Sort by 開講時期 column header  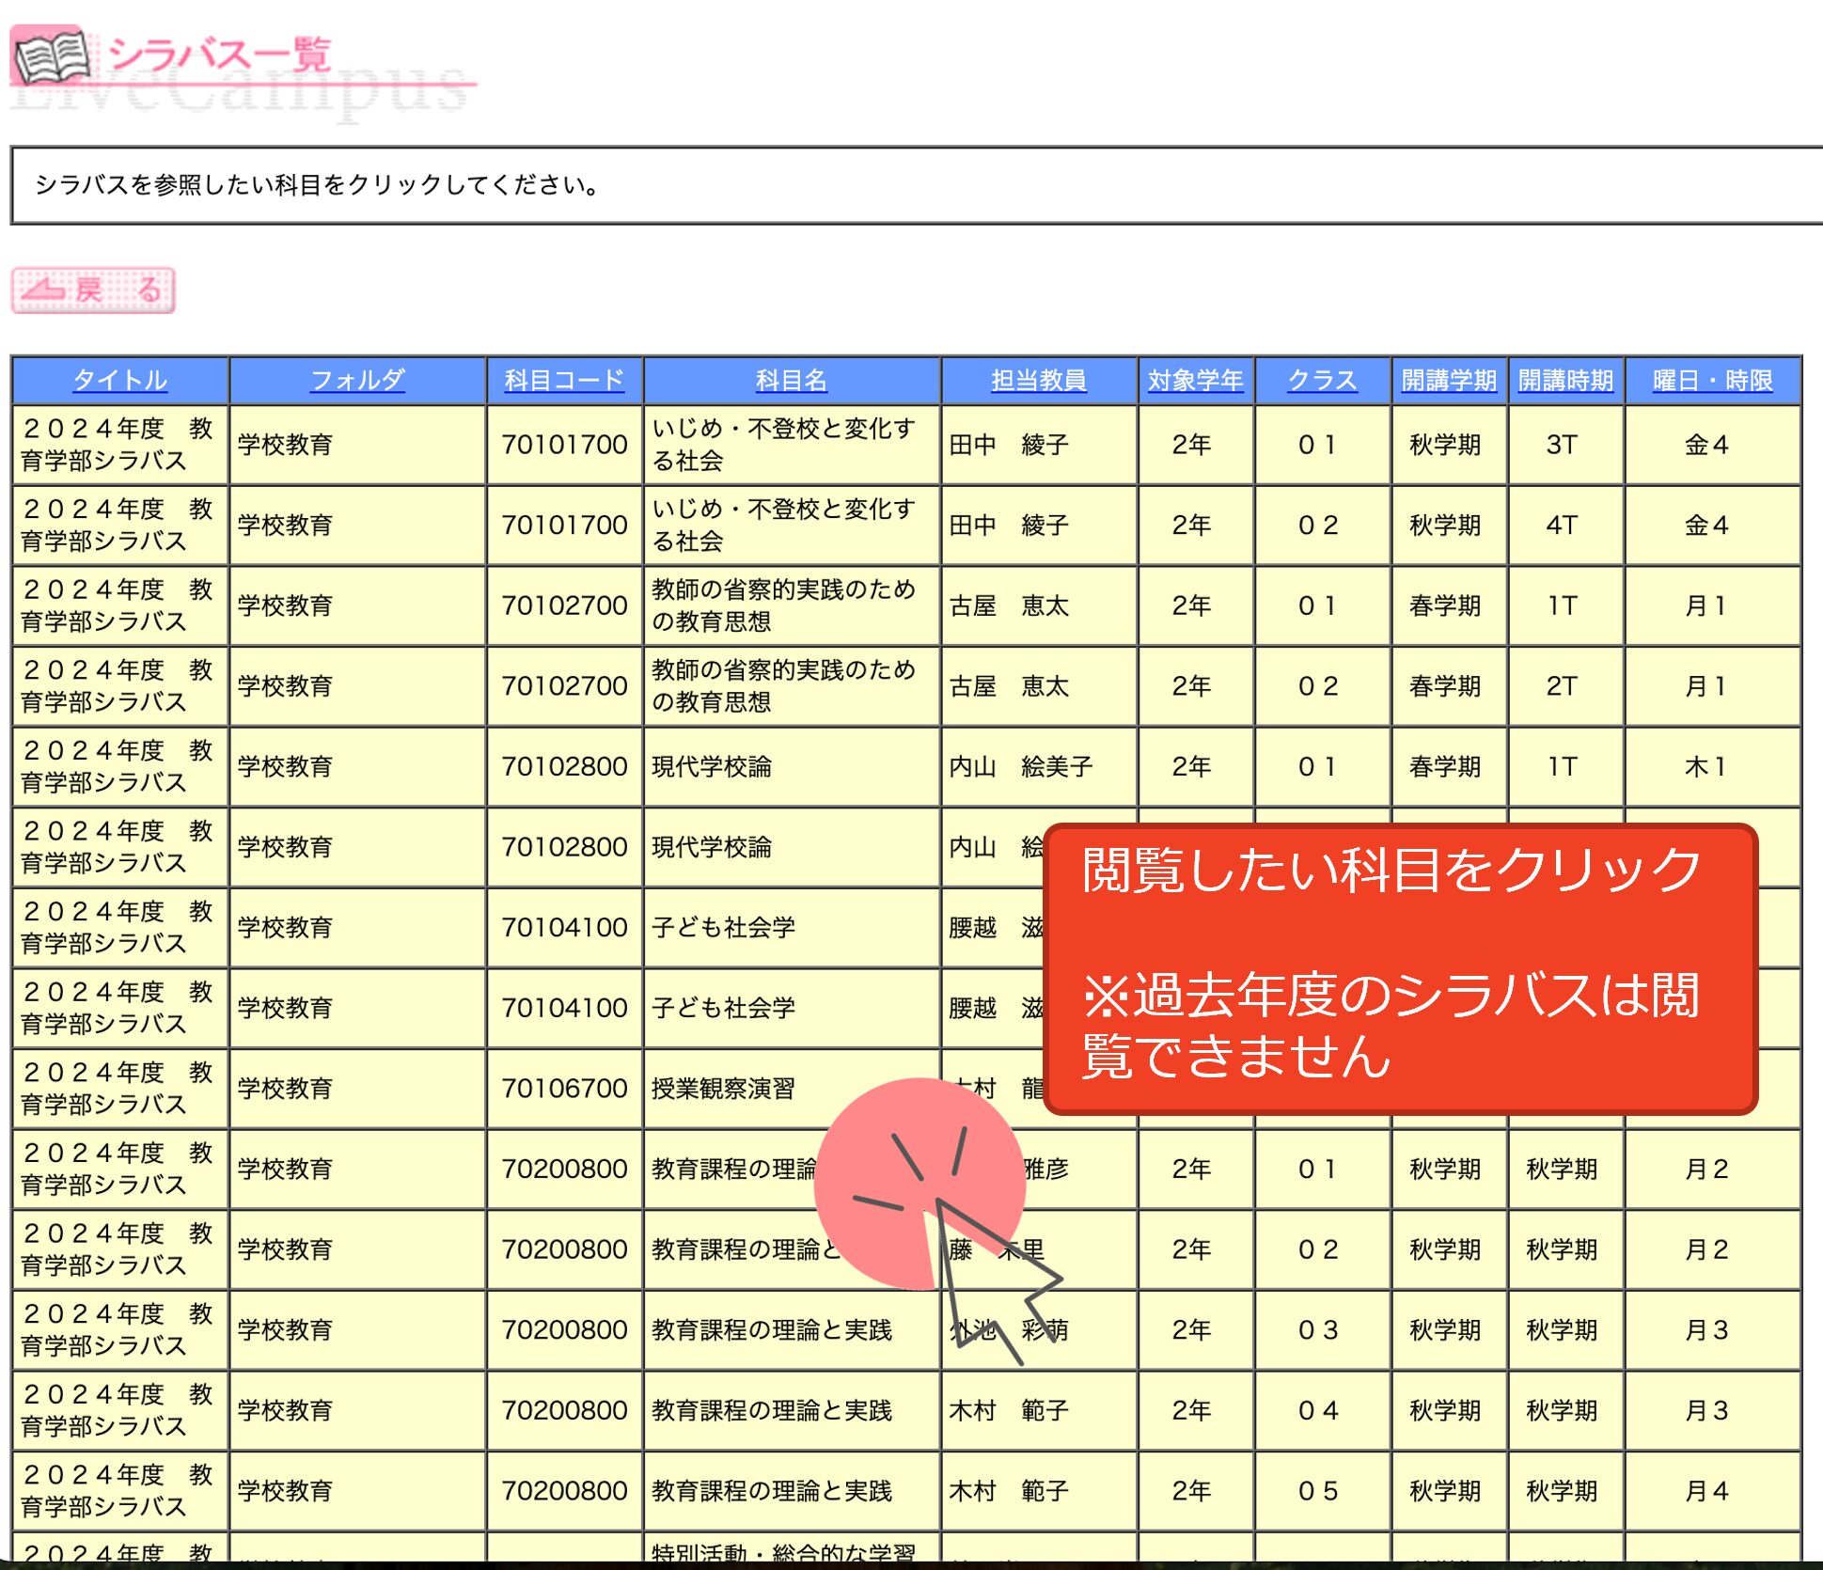(1565, 380)
